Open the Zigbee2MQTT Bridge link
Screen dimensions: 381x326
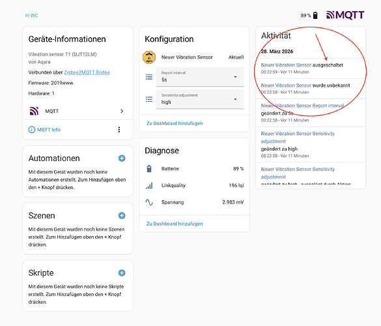click(87, 72)
